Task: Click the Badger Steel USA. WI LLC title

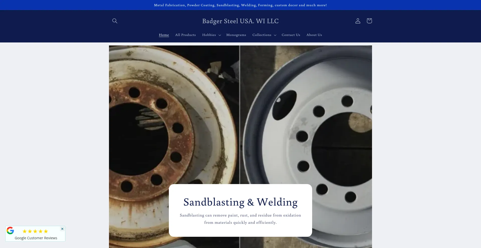Action: (x=241, y=21)
